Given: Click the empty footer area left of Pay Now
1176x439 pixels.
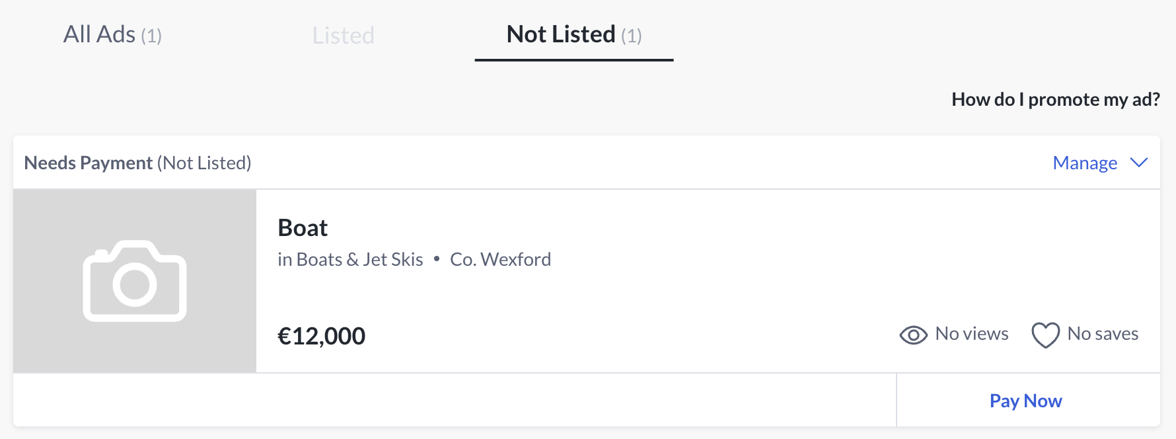Looking at the screenshot, I should click(x=455, y=400).
